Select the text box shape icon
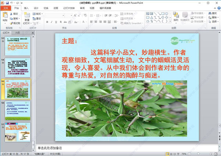The image size is (221, 156). 148,14
